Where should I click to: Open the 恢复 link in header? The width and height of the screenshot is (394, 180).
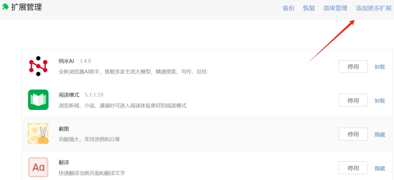309,8
